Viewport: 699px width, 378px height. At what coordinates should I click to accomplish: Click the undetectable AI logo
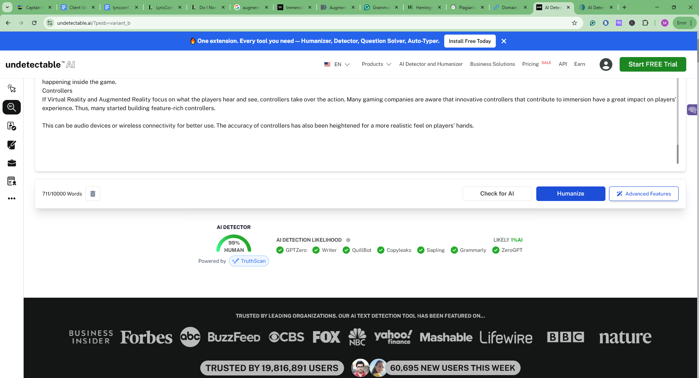pyautogui.click(x=40, y=64)
